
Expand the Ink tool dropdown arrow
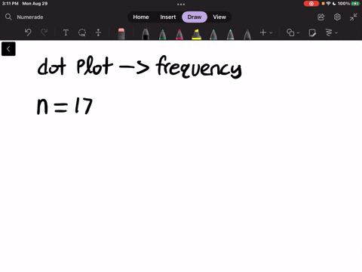pyautogui.click(x=336, y=32)
